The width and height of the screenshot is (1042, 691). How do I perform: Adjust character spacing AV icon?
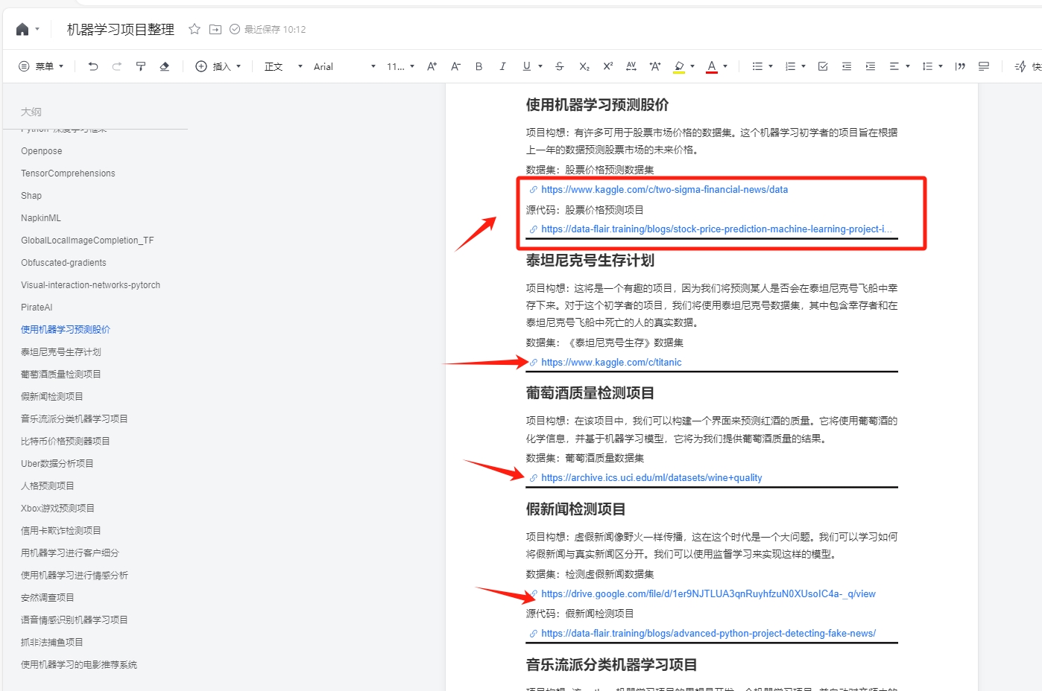(x=631, y=66)
